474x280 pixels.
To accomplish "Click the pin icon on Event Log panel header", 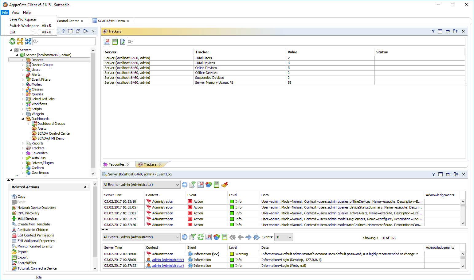I will point(456,174).
